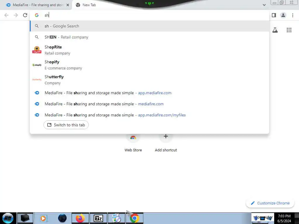The width and height of the screenshot is (299, 224).
Task: Open the Windows Start orb
Action: click(8, 218)
